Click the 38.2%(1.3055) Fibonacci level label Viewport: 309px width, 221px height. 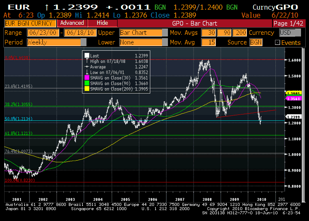[x=18, y=104]
